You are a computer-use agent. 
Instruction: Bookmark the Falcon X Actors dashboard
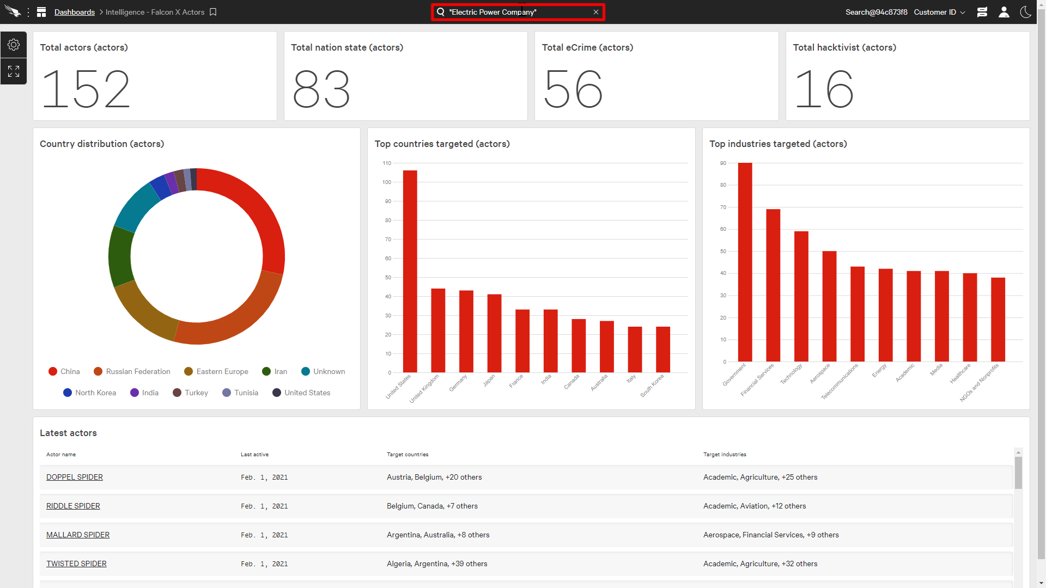click(212, 12)
